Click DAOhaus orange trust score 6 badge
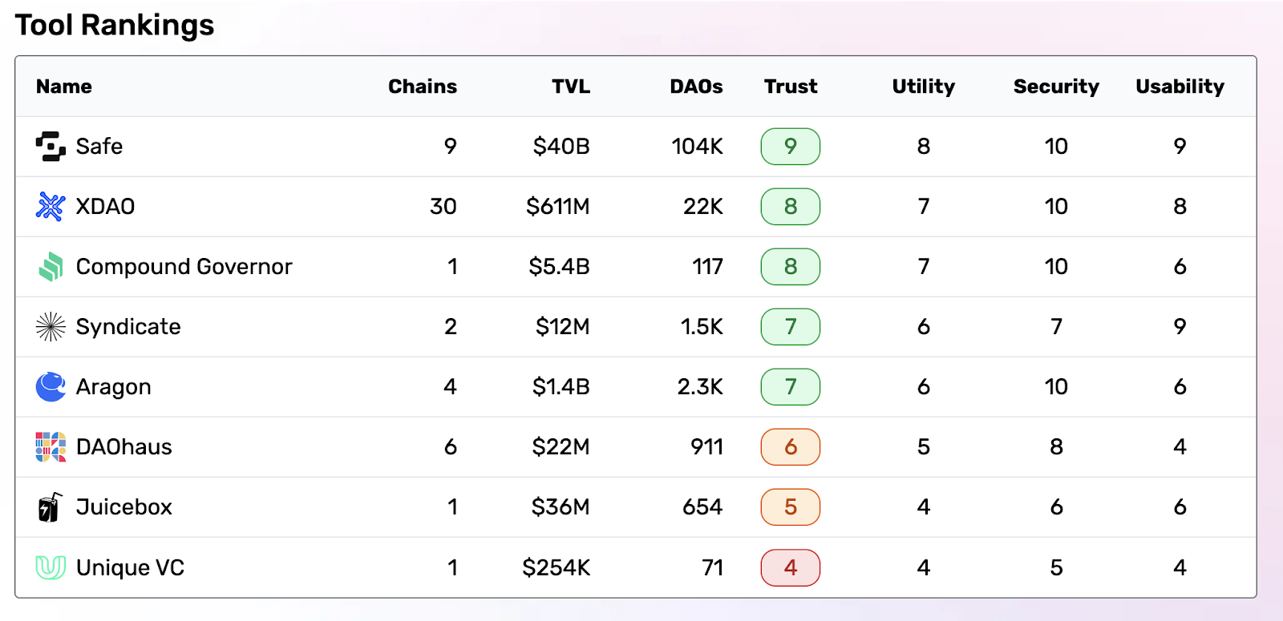The image size is (1283, 621). click(790, 447)
